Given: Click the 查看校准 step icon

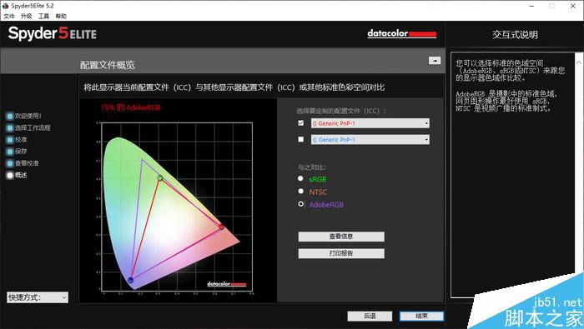Looking at the screenshot, I should click(x=10, y=163).
